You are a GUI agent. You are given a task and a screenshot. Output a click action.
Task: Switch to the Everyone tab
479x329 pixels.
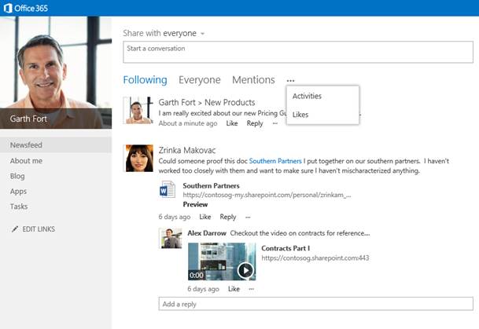(x=200, y=80)
